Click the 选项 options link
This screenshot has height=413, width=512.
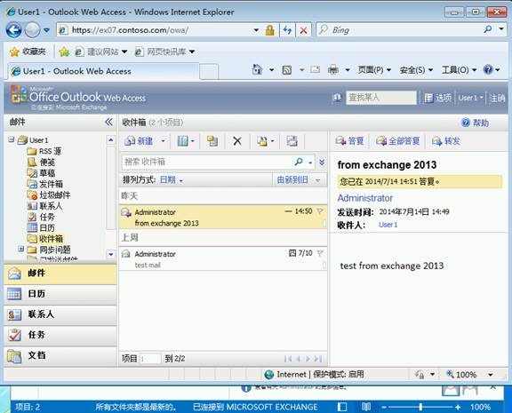[437, 98]
